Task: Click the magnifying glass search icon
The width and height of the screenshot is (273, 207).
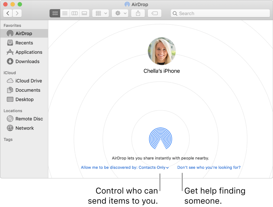Action: [x=175, y=13]
